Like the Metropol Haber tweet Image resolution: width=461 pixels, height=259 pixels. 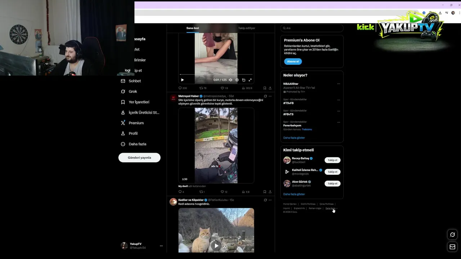224,192
